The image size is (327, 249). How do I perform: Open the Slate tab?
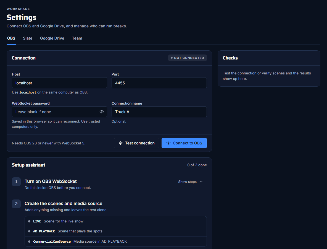[28, 38]
